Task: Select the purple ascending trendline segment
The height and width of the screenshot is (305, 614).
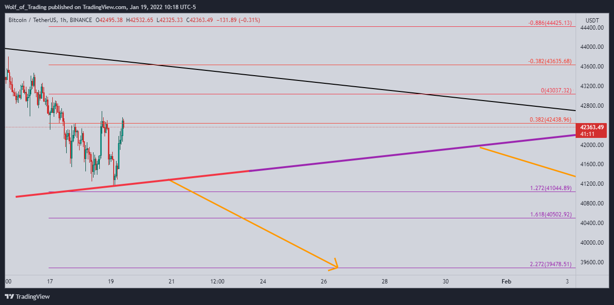Action: pos(413,153)
